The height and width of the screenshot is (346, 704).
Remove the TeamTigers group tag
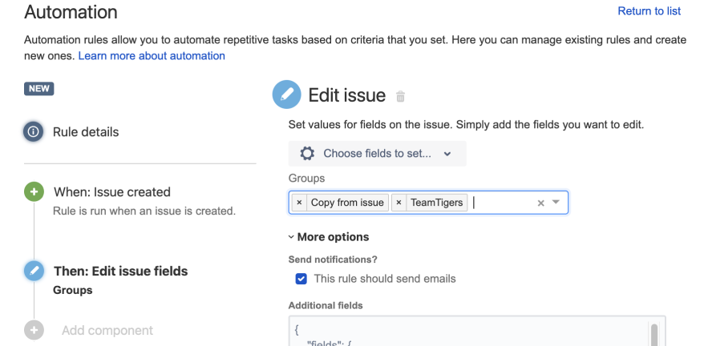tap(399, 203)
